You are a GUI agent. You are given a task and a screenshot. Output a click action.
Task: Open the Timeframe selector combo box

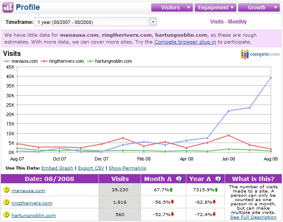(96, 22)
